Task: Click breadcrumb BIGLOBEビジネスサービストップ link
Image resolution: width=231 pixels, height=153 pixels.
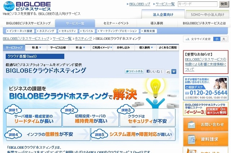Action: 26,38
